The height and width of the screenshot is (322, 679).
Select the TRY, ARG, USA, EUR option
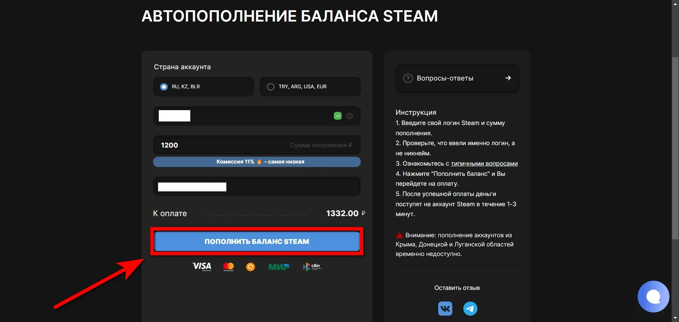point(310,87)
